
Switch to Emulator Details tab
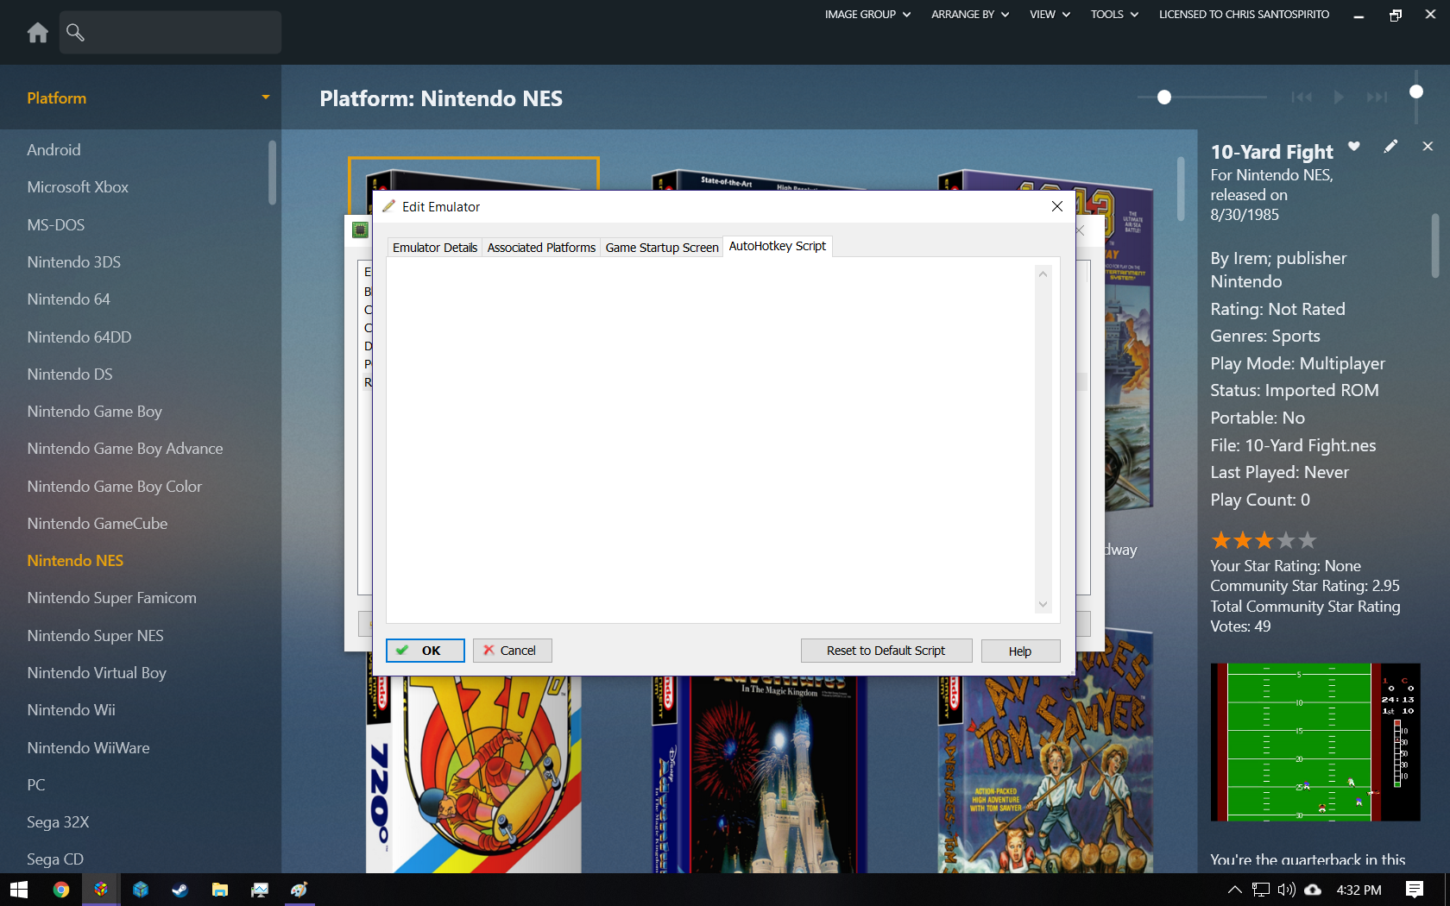[x=435, y=248]
